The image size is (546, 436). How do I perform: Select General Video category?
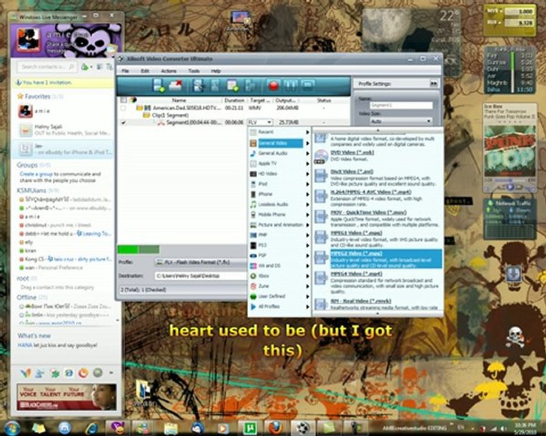(x=280, y=144)
